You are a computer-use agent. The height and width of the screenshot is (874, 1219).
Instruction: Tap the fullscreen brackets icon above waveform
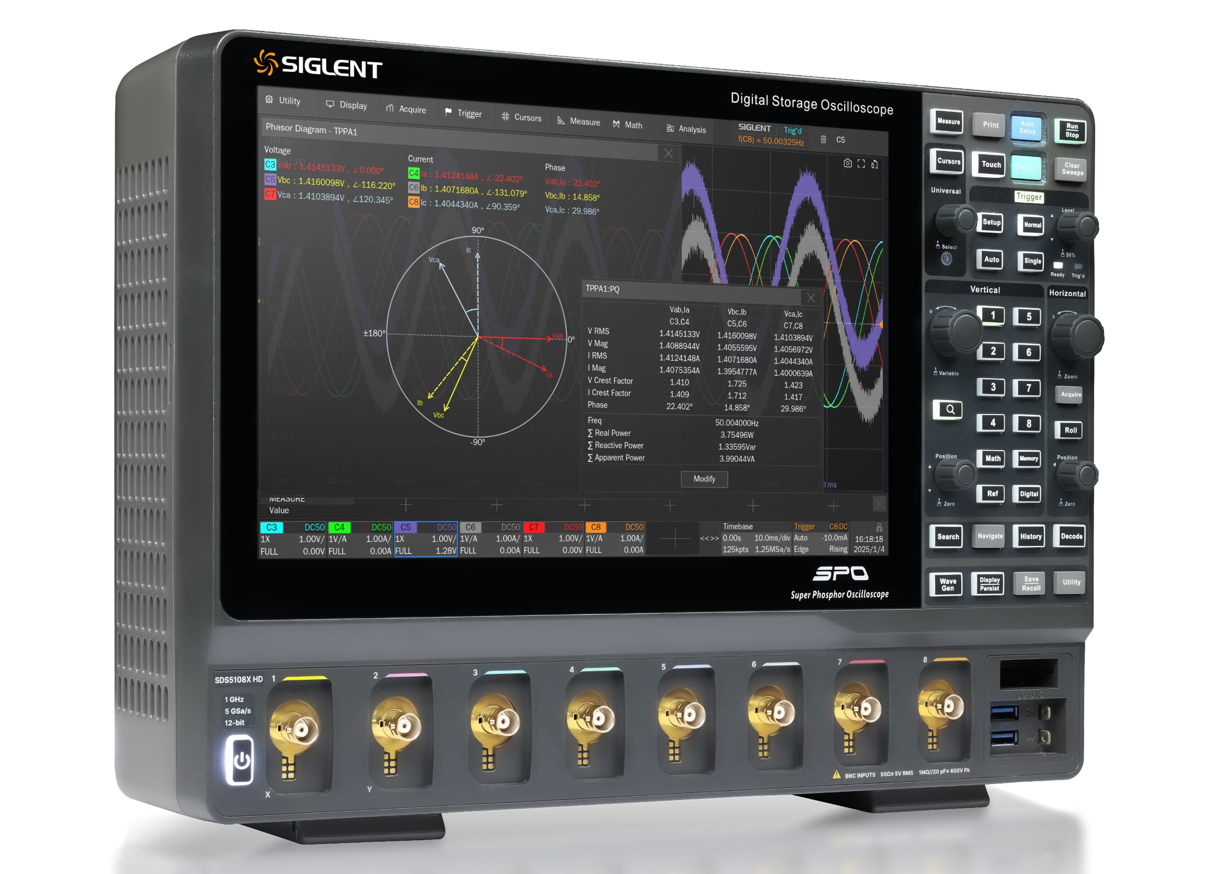tap(861, 164)
